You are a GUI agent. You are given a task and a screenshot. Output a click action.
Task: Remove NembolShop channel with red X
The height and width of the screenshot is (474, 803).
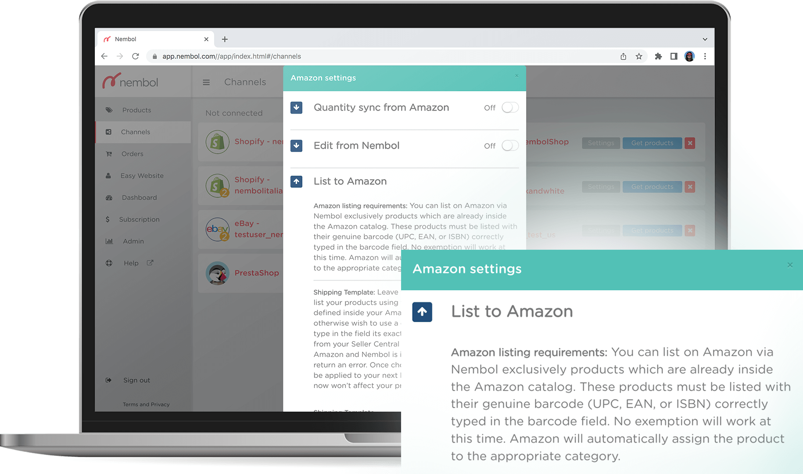690,143
